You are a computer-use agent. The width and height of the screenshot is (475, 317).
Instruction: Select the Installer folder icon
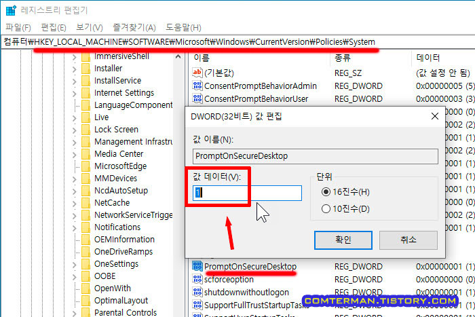85,69
